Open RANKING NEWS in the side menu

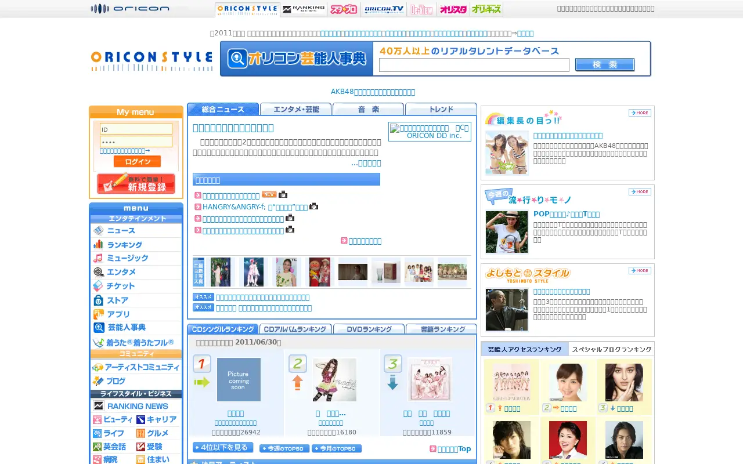(x=136, y=406)
